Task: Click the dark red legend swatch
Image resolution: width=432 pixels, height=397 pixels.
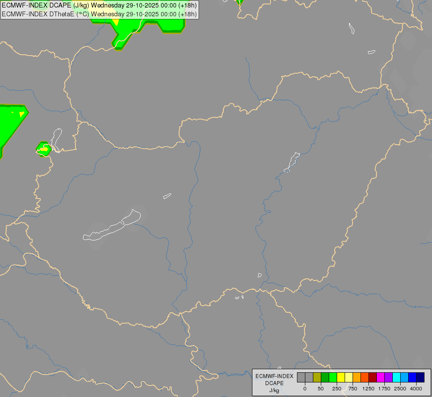Action: click(373, 378)
